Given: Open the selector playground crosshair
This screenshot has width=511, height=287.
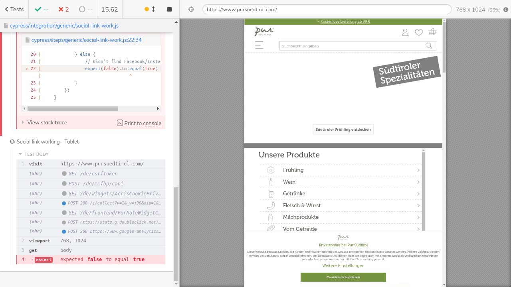Looking at the screenshot, I should point(191,9).
